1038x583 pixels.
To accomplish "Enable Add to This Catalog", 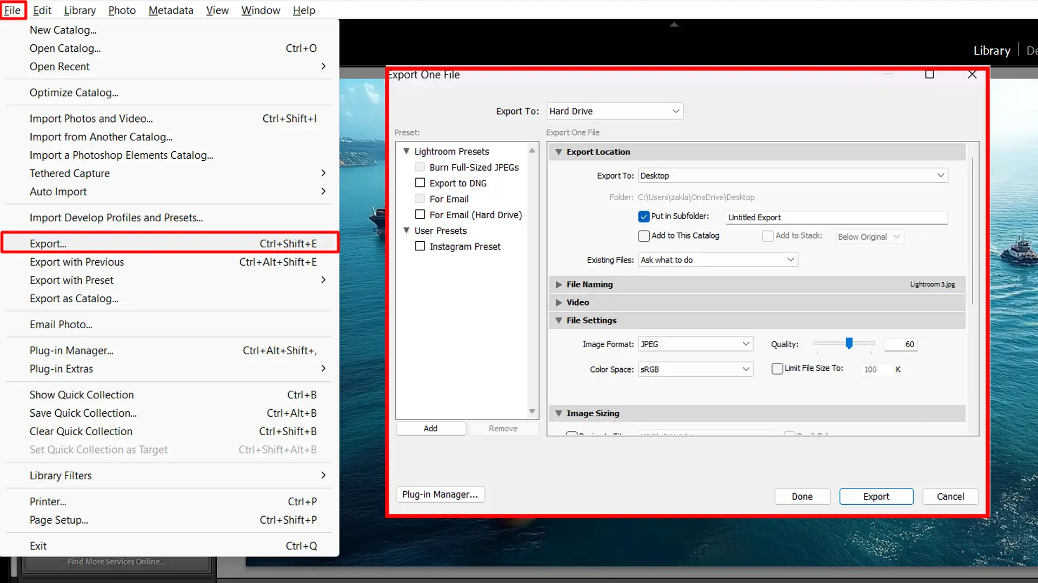I will [x=643, y=236].
